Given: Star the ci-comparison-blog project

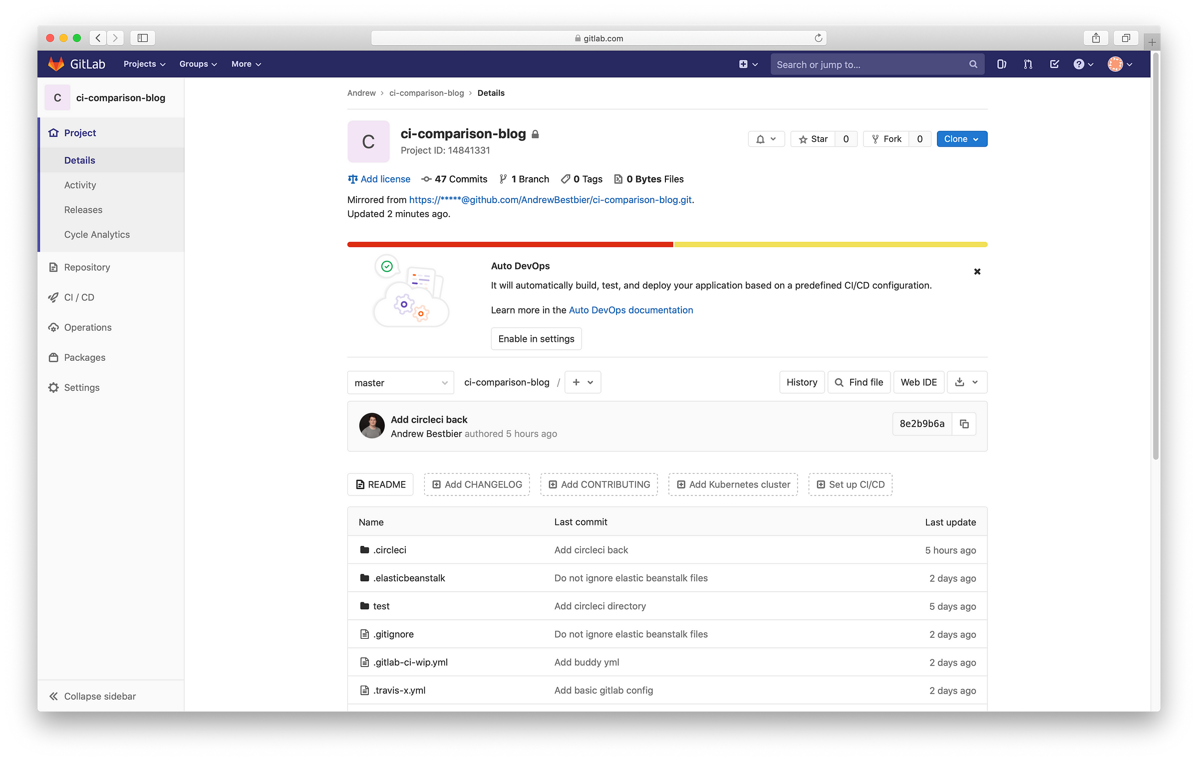Looking at the screenshot, I should coord(813,139).
